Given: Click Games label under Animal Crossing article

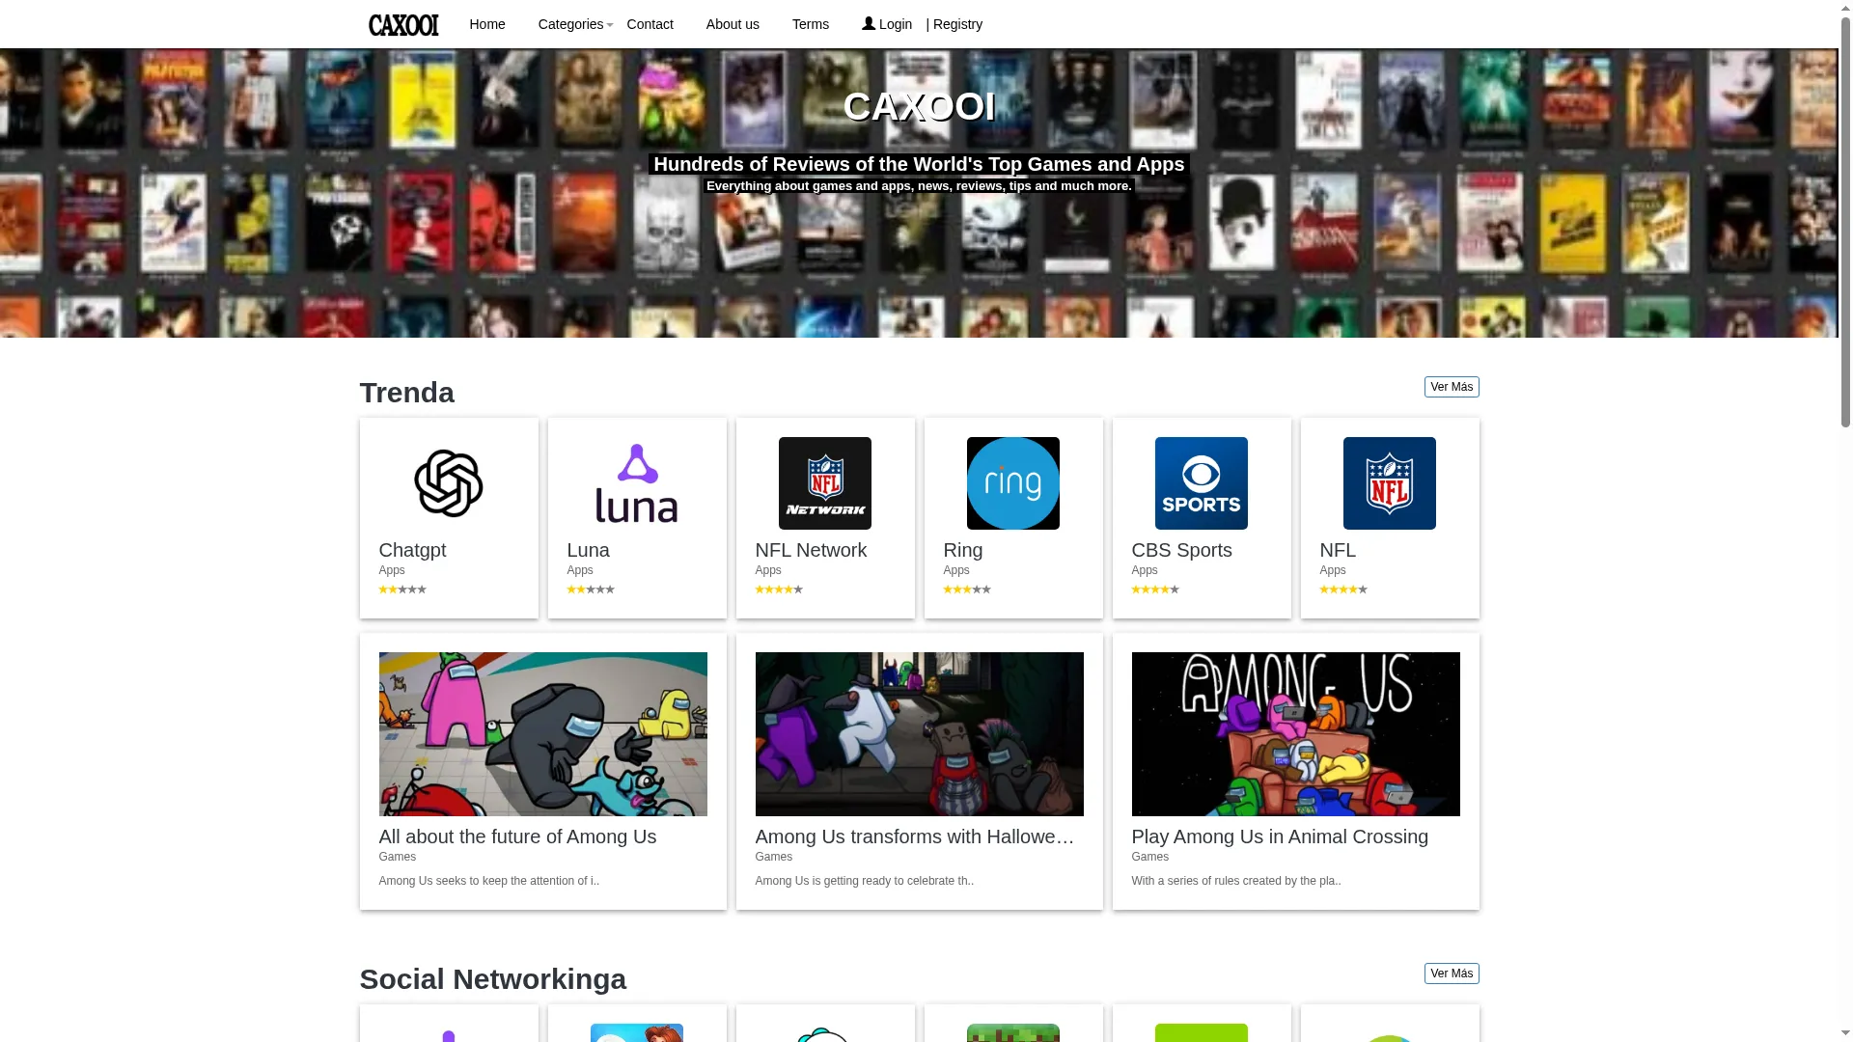Looking at the screenshot, I should (1150, 857).
